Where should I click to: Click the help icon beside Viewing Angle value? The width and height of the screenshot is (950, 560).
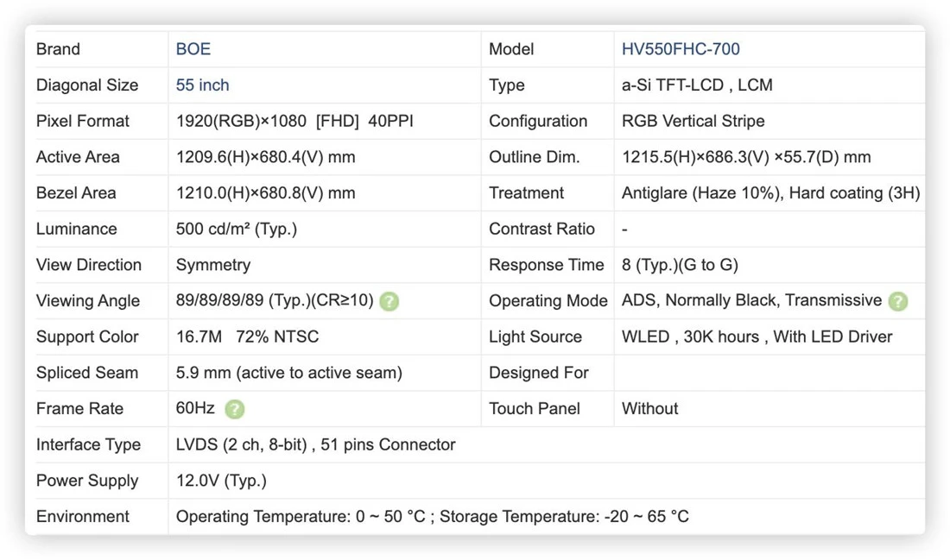click(x=389, y=301)
